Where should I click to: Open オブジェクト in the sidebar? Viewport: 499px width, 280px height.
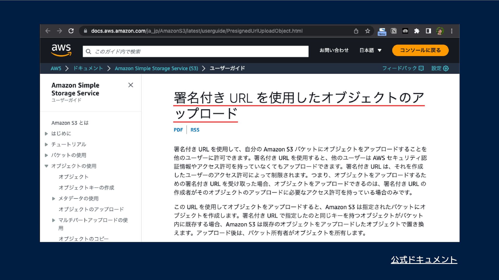pos(74,177)
